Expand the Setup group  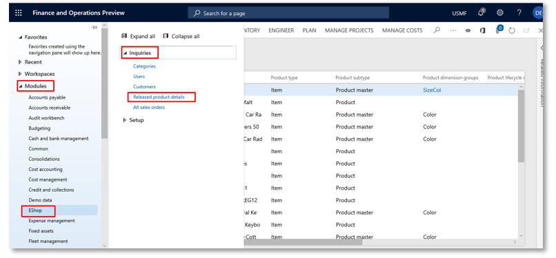125,120
